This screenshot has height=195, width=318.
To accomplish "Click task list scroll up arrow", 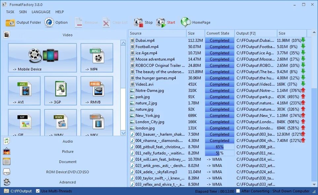I will pyautogui.click(x=314, y=32).
